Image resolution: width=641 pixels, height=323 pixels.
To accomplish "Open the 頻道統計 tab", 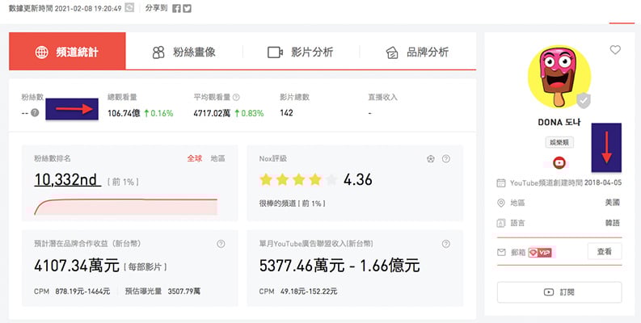I will 67,52.
